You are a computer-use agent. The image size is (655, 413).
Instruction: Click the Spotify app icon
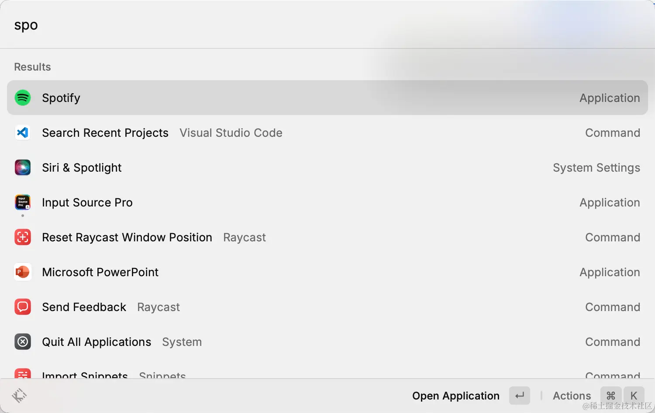point(23,98)
